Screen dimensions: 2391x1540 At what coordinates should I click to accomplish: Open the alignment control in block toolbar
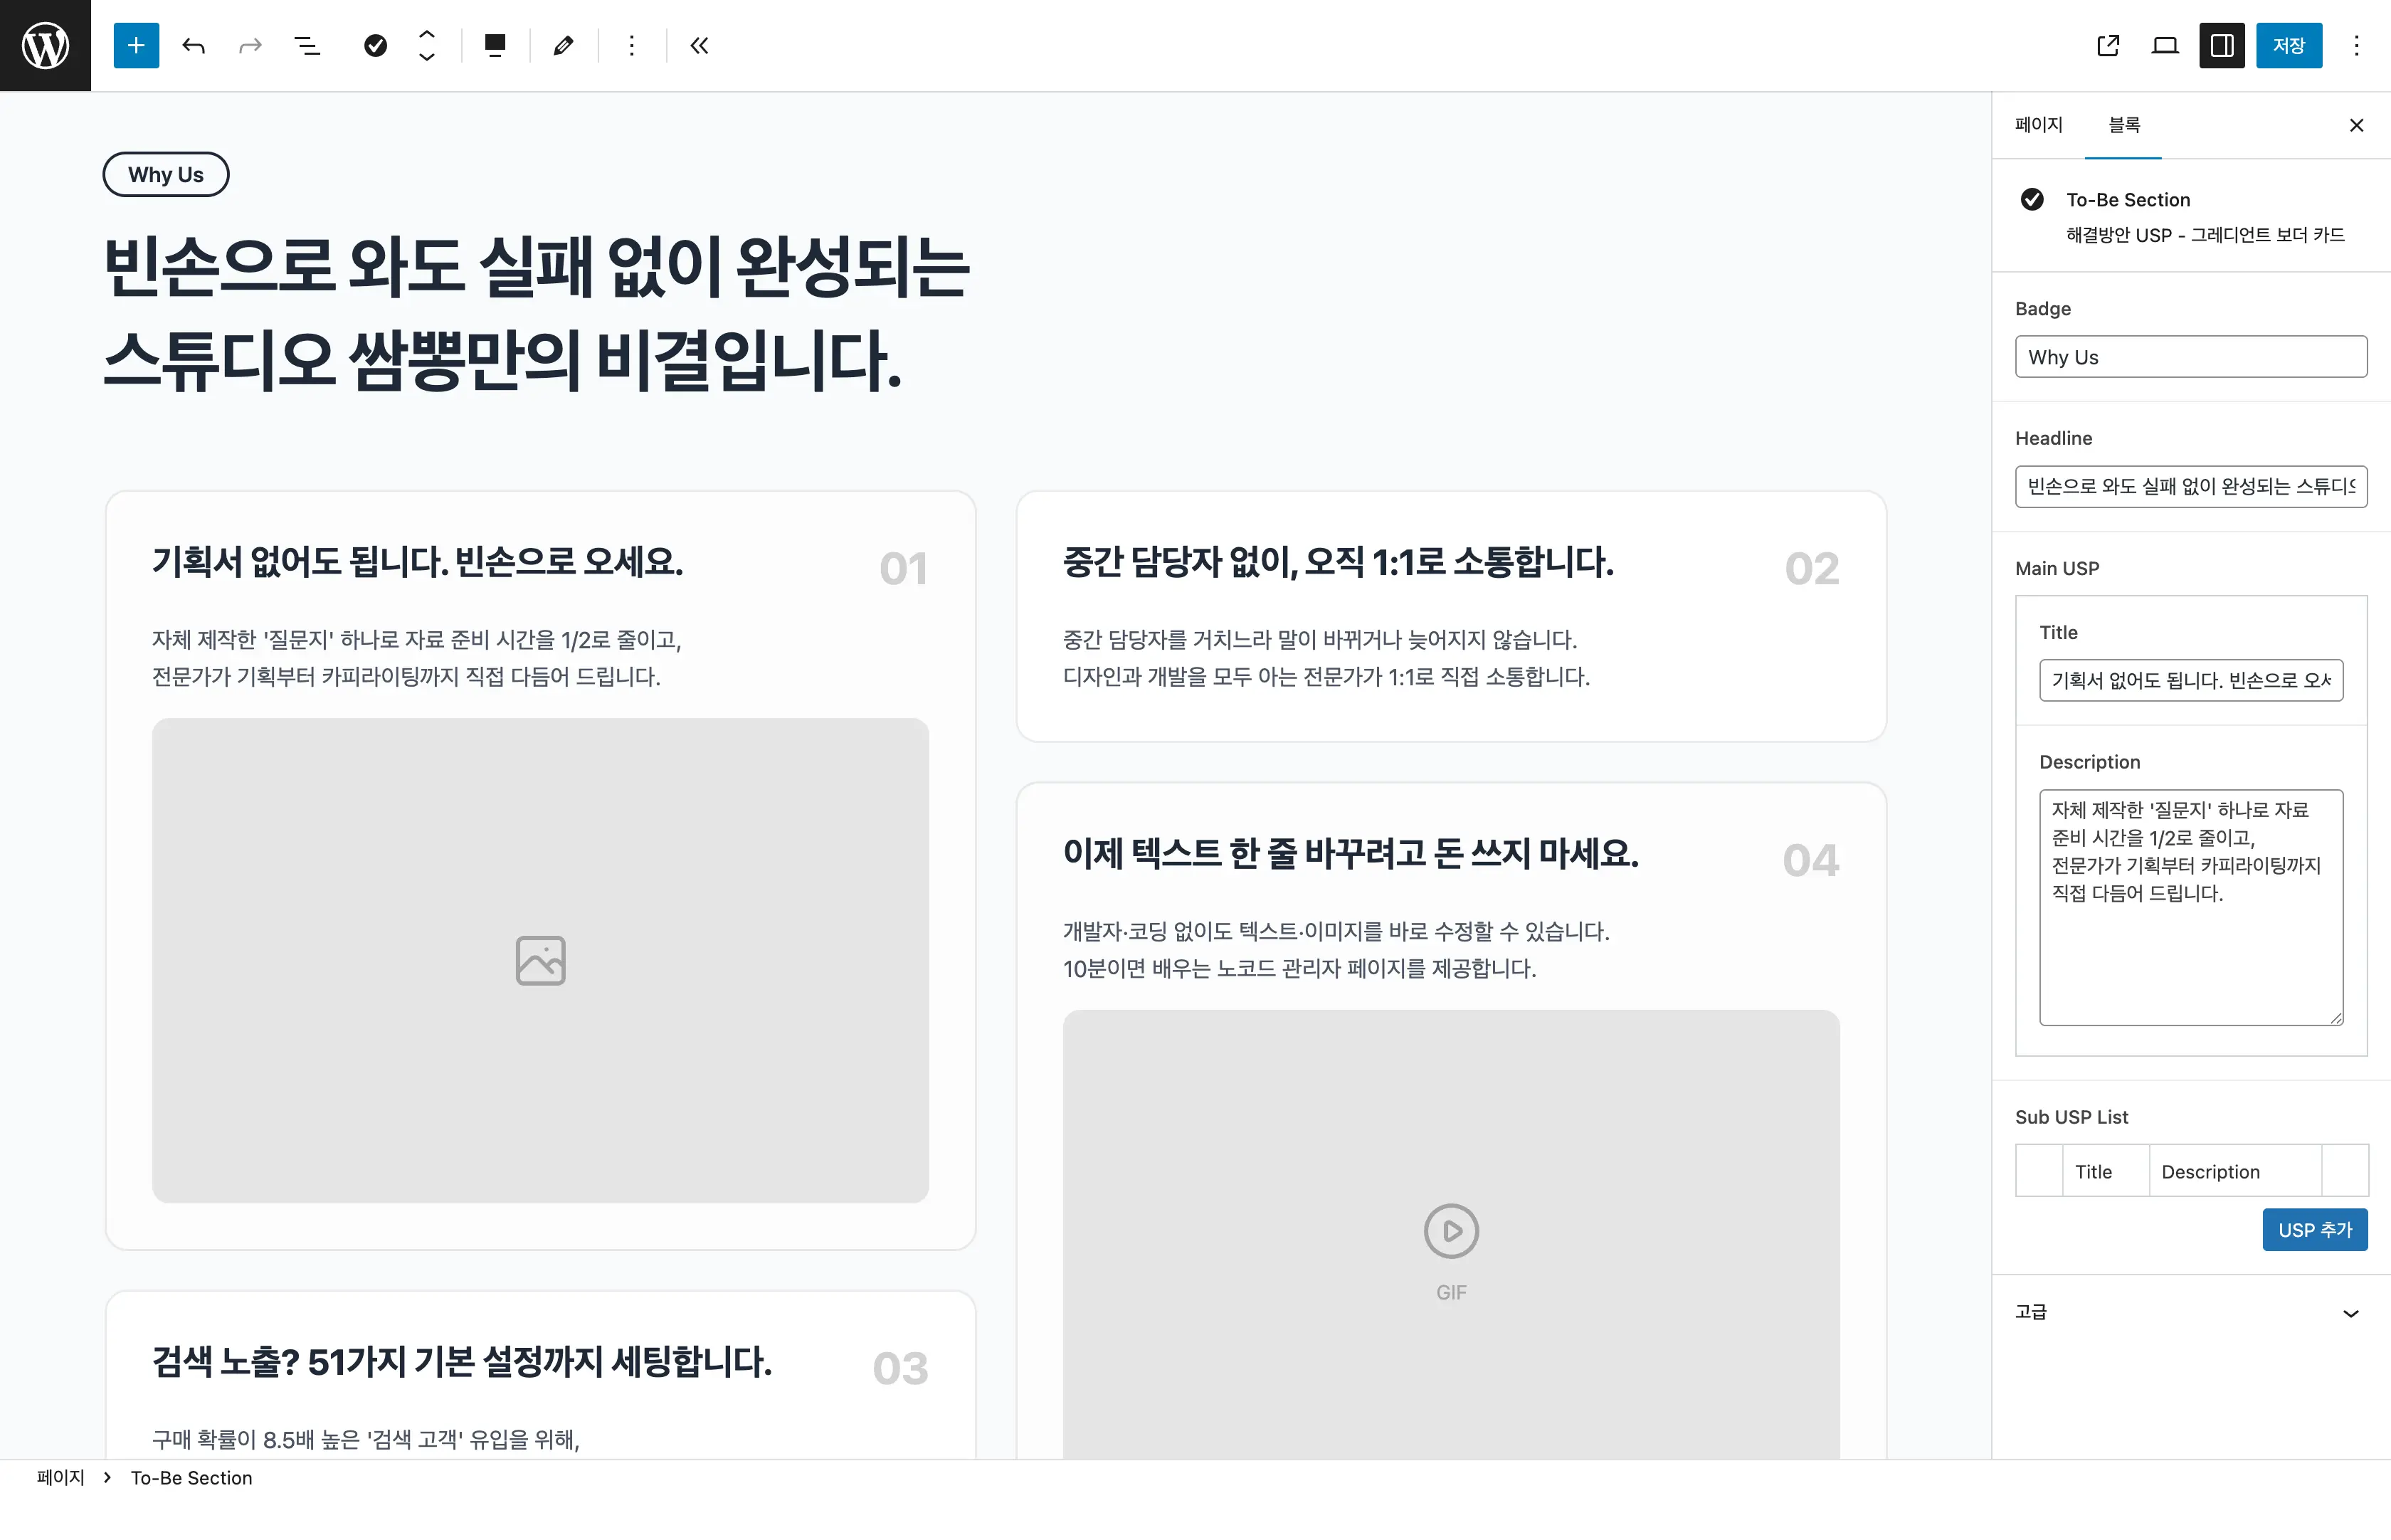pos(495,45)
